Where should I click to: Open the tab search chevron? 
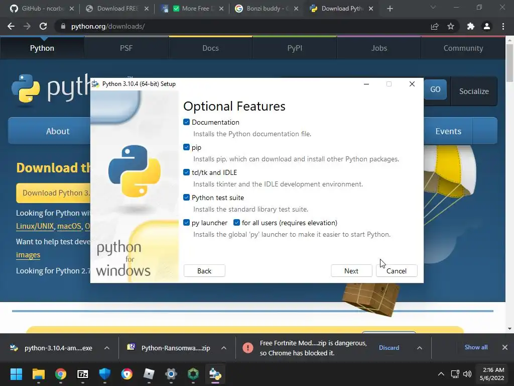433,7
